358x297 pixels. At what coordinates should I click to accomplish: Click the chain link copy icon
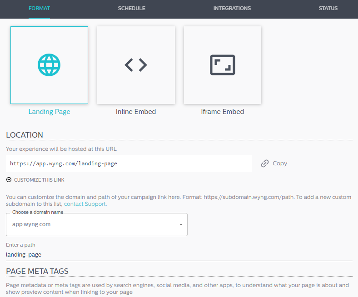tap(265, 163)
